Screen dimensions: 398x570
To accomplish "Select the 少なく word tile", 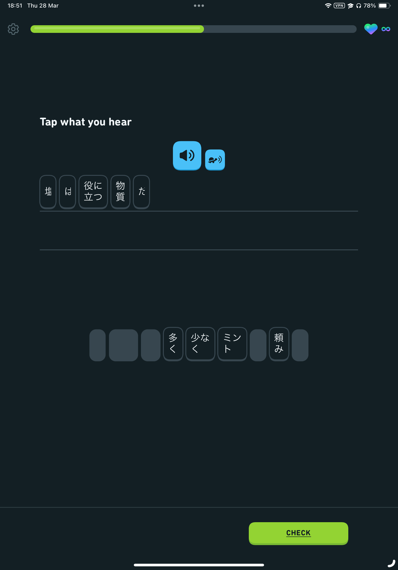I will pos(200,344).
